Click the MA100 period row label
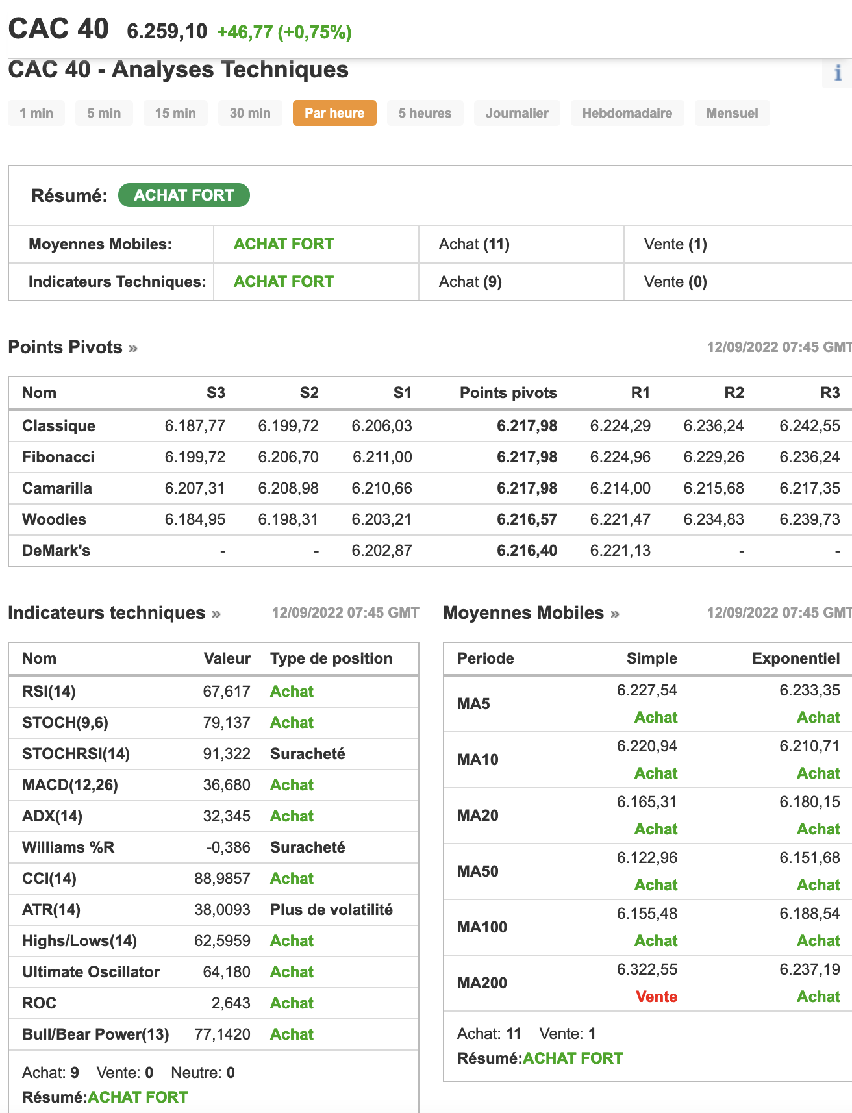The height and width of the screenshot is (1113, 852). click(482, 927)
